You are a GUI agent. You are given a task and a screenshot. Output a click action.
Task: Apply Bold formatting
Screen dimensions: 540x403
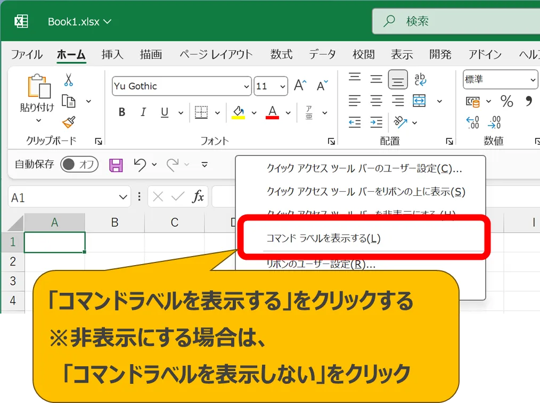(x=122, y=112)
